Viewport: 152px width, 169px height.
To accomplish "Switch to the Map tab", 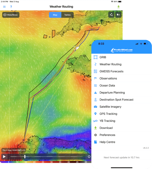I will (55, 15).
